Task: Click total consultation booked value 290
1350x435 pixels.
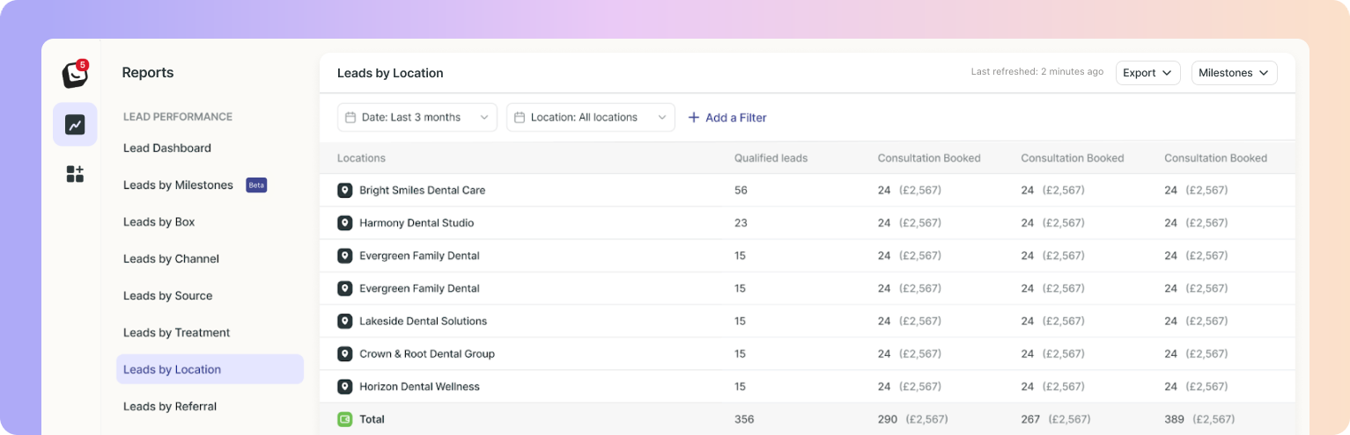Action: (x=888, y=419)
